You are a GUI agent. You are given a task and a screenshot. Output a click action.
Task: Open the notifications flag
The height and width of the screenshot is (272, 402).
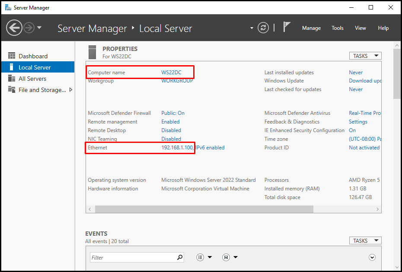pos(287,27)
